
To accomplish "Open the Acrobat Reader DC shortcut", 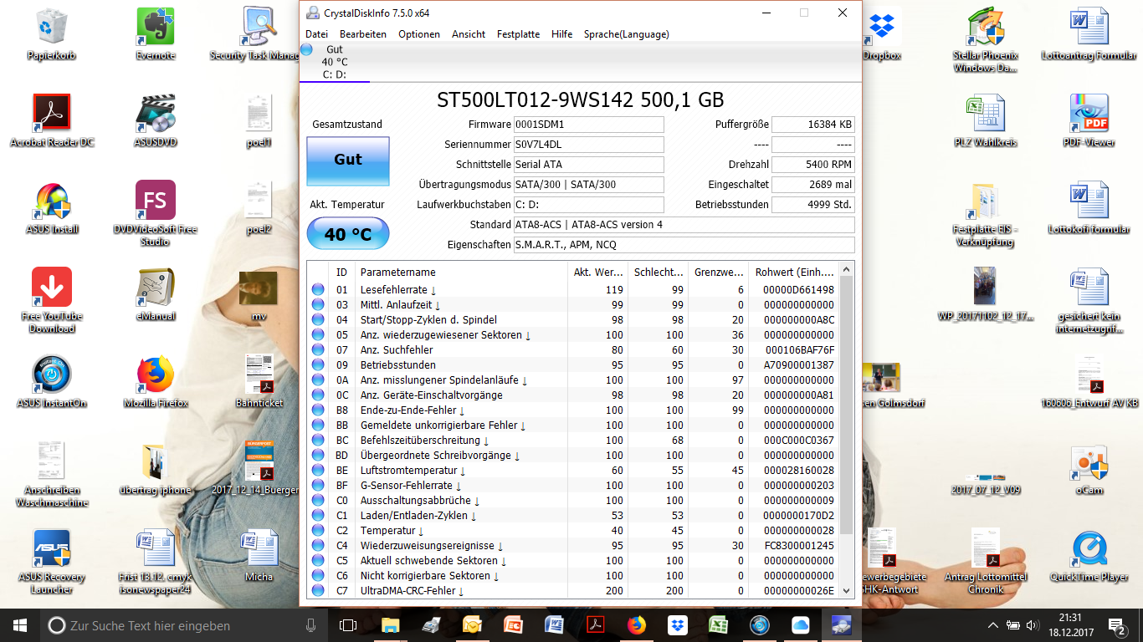I will point(52,120).
